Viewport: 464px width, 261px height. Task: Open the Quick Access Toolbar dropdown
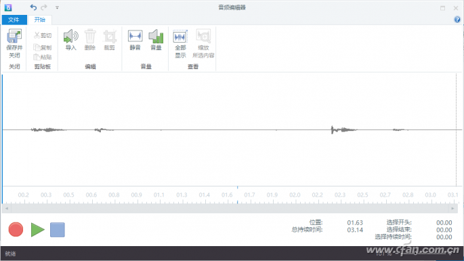pos(57,7)
